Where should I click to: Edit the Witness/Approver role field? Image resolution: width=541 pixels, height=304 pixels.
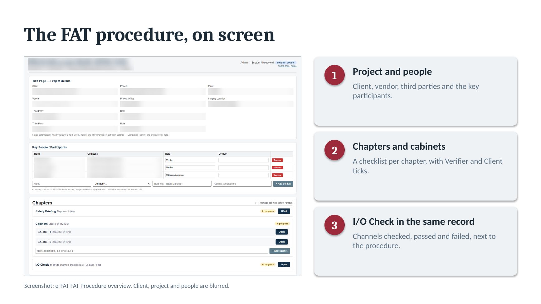click(190, 175)
